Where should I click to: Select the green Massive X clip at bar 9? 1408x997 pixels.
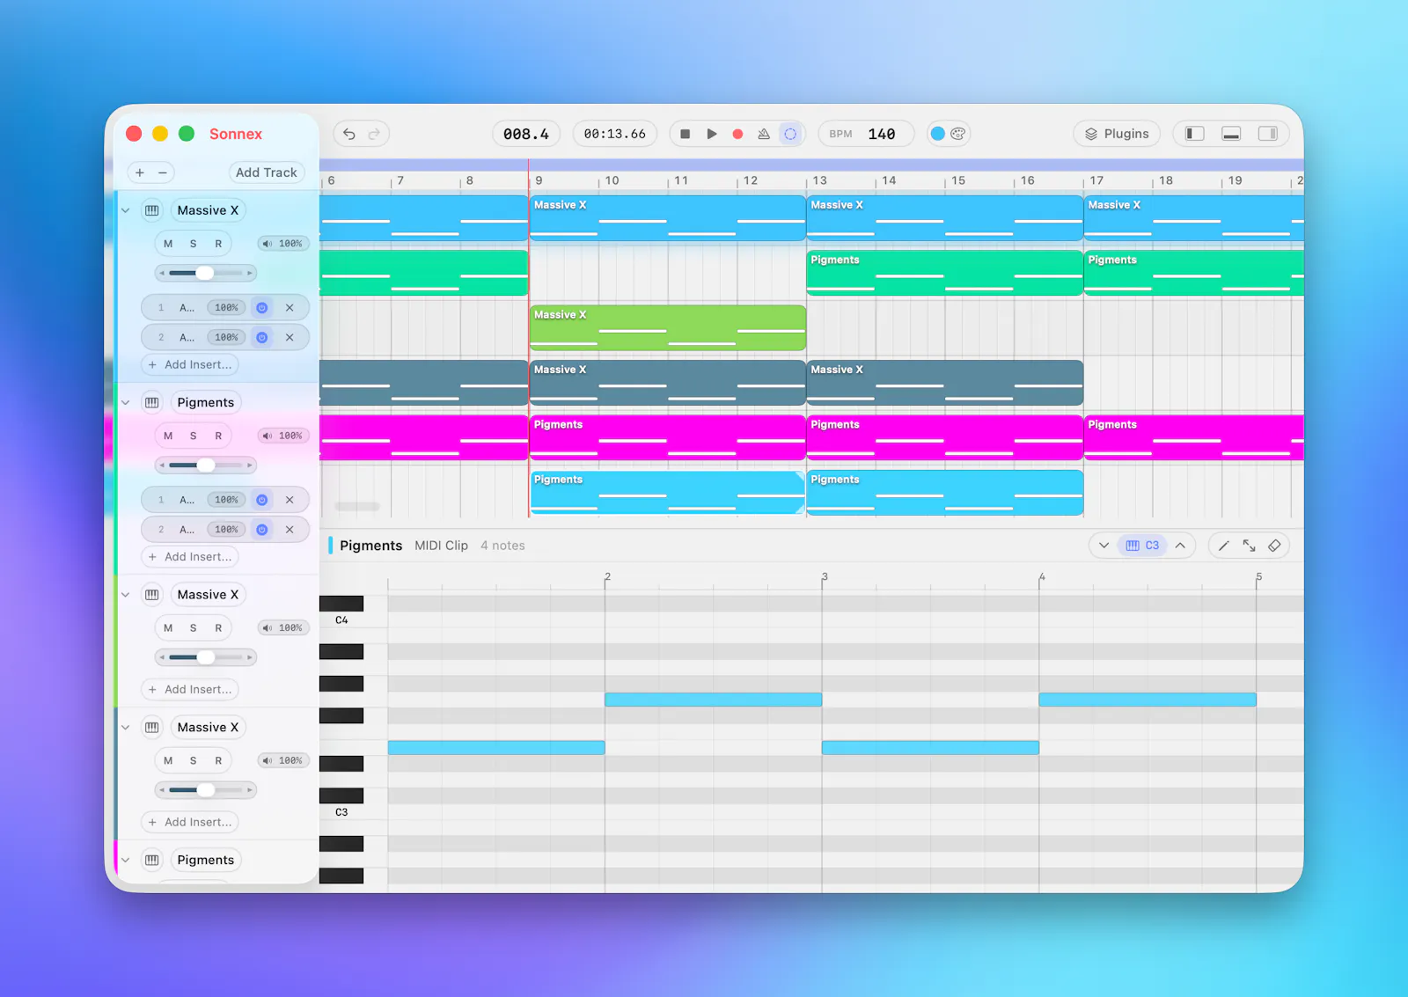(668, 328)
